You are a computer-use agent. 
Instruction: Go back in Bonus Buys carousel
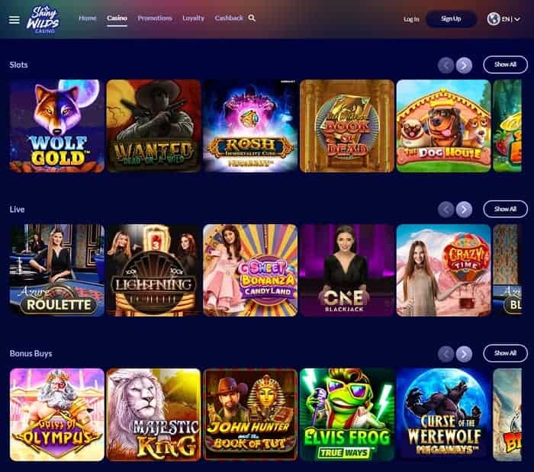click(446, 354)
